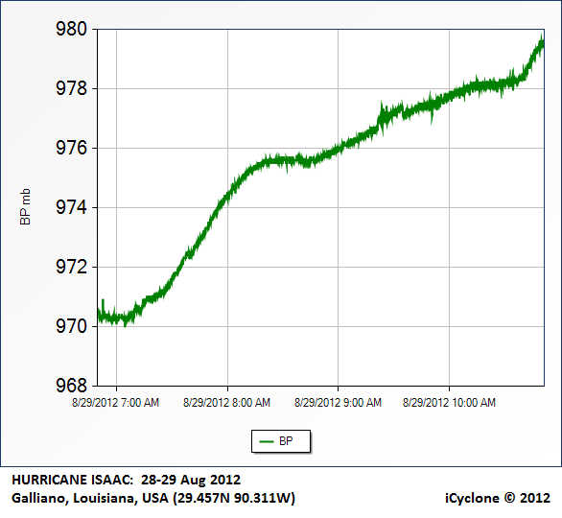This screenshot has height=518, width=562.
Task: Click the green line swatch in legend
Action: click(x=267, y=441)
